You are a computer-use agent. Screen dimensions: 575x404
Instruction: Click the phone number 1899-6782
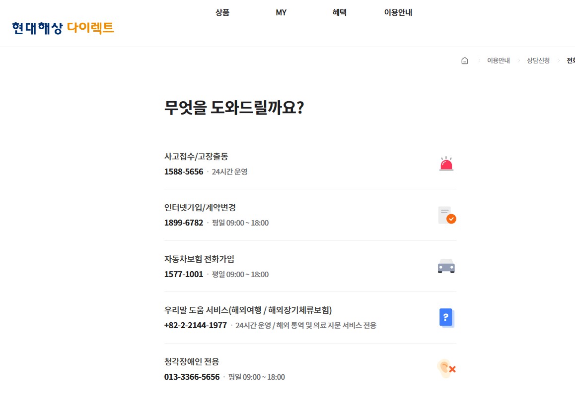point(184,223)
